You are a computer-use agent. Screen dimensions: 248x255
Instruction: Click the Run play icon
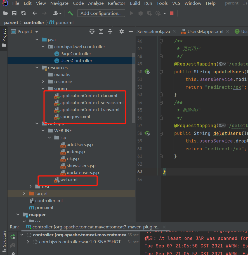click(132, 13)
